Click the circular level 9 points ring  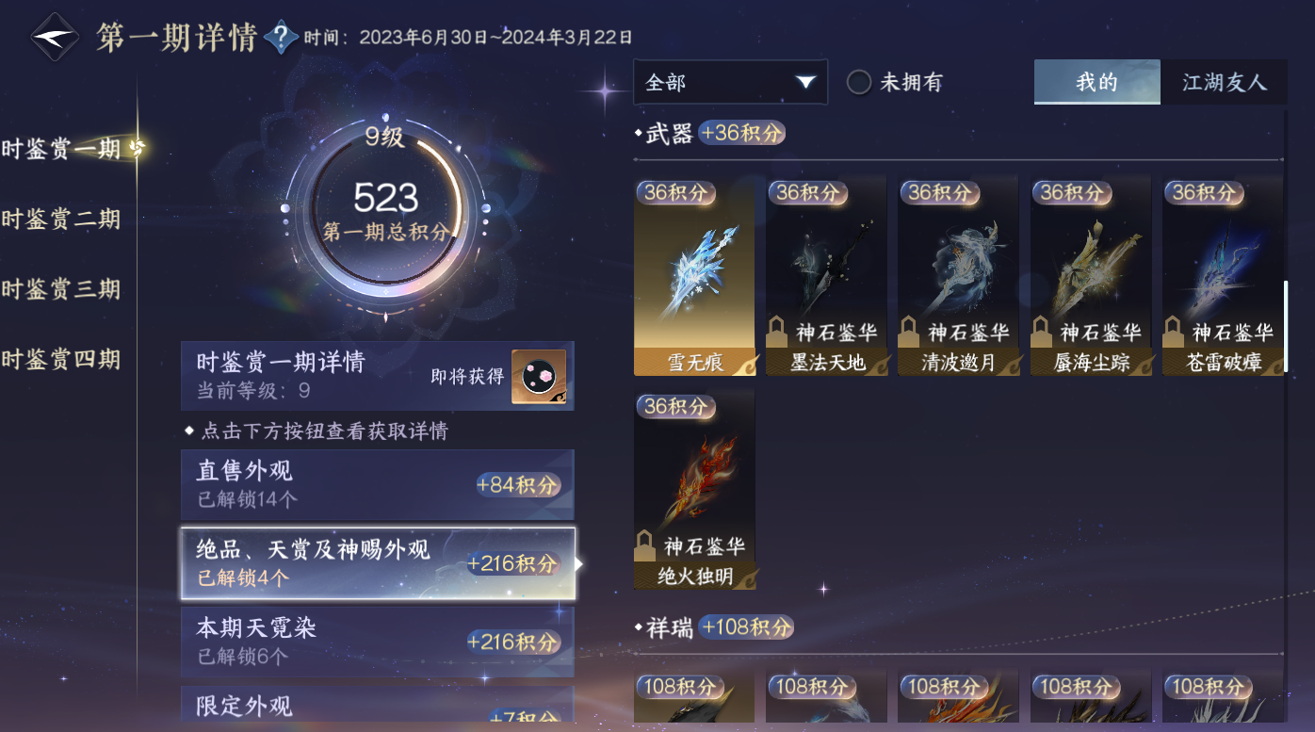tap(384, 212)
